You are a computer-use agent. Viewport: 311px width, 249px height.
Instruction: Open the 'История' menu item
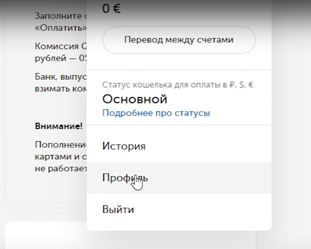(x=179, y=146)
